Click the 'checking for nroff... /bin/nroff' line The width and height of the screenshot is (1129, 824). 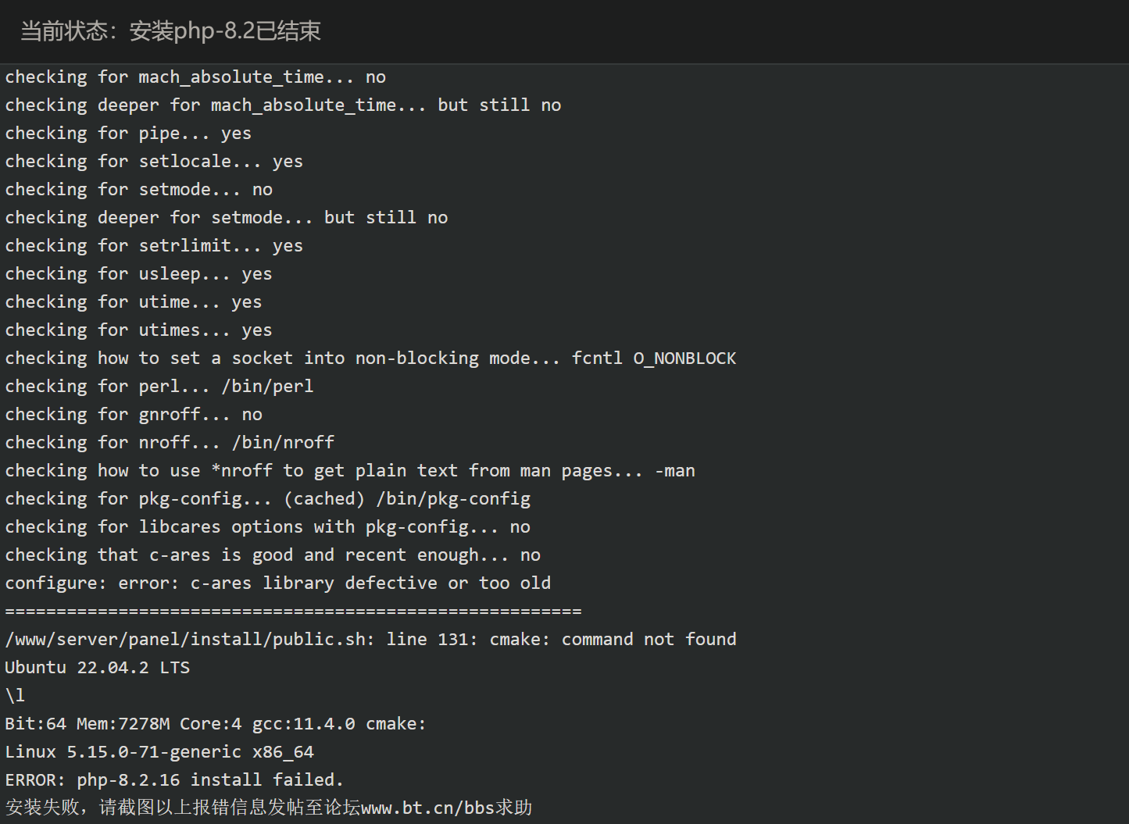click(x=170, y=443)
